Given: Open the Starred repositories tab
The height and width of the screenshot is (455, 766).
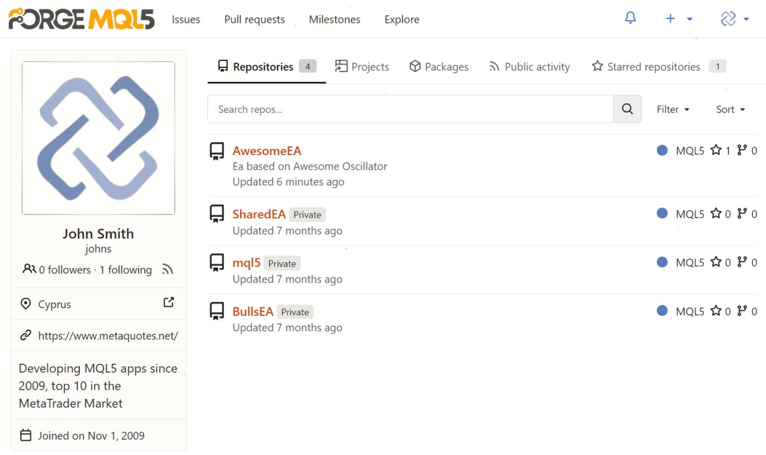Looking at the screenshot, I should [x=659, y=66].
